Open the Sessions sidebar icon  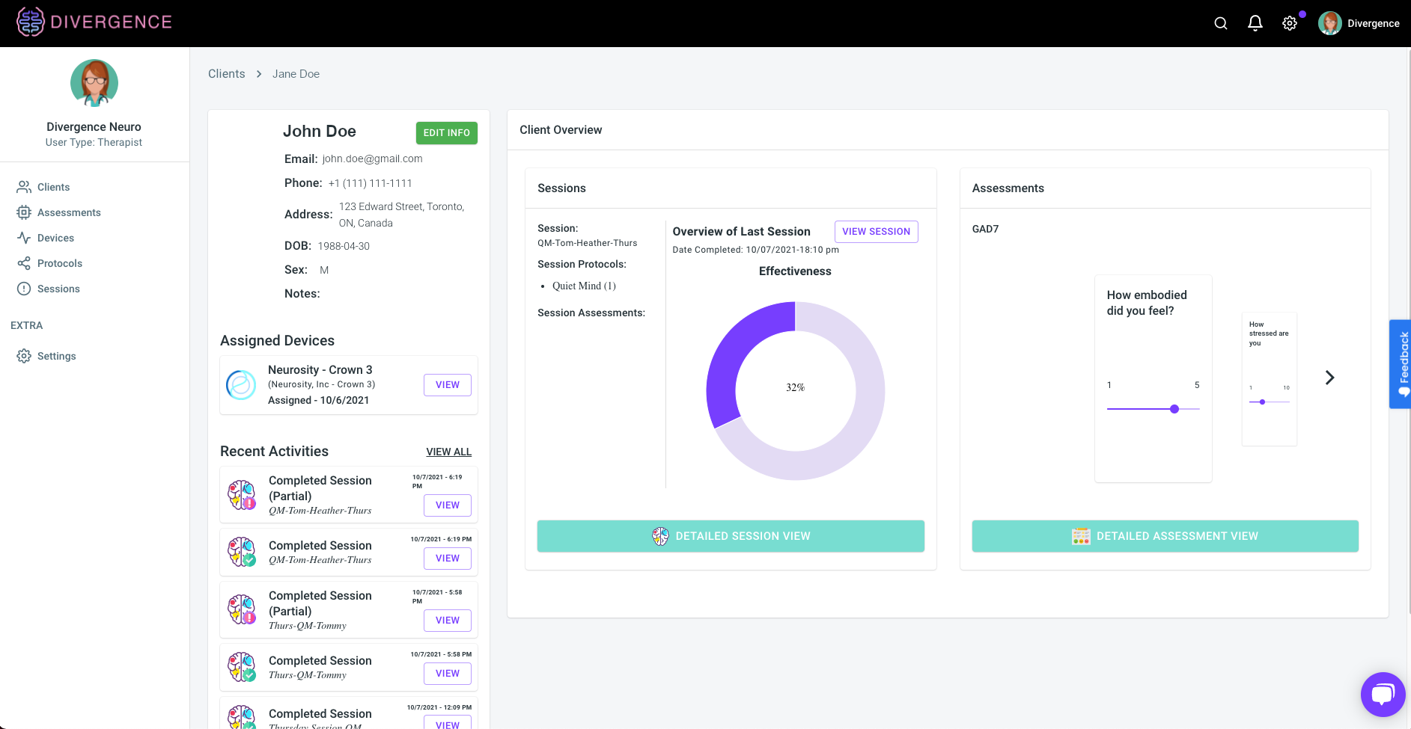point(24,289)
